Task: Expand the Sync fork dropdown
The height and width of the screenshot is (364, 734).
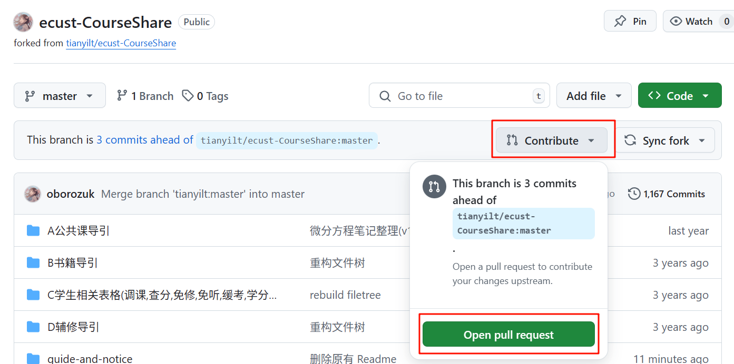Action: click(666, 140)
